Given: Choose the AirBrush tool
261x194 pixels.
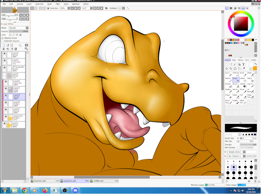Looking at the screenshot, I should click(236, 74).
